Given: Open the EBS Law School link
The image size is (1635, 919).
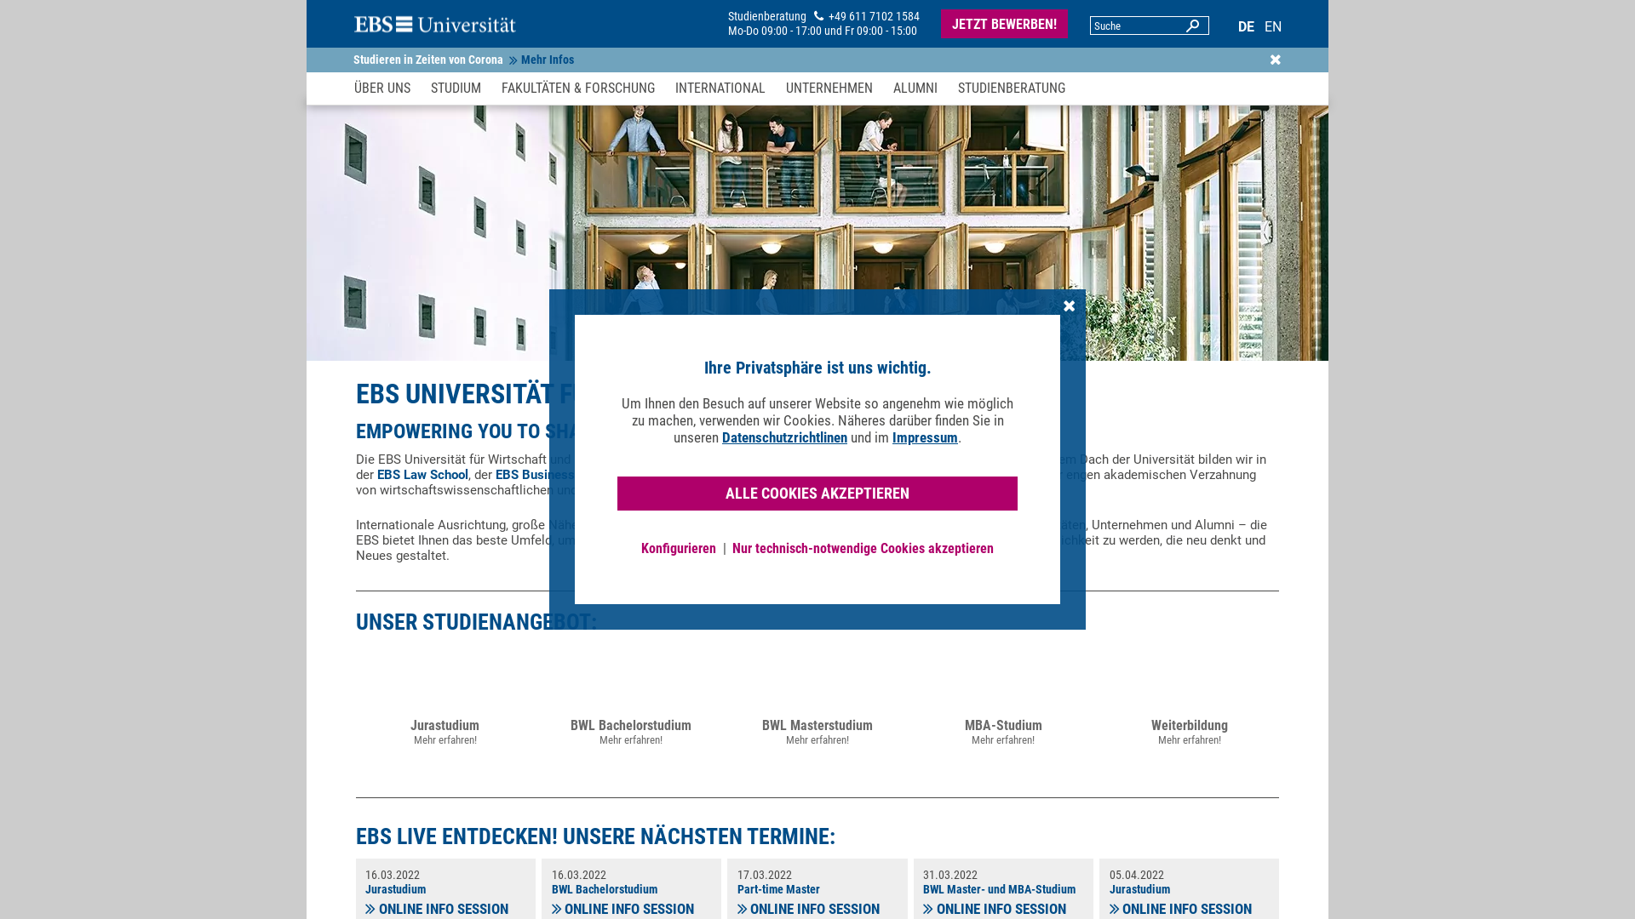Looking at the screenshot, I should point(422,475).
